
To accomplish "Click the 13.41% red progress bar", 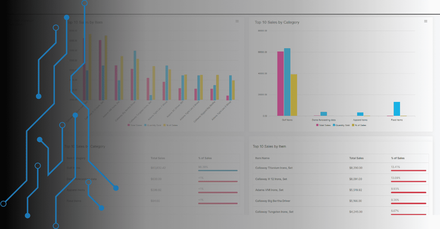I will [x=408, y=171].
